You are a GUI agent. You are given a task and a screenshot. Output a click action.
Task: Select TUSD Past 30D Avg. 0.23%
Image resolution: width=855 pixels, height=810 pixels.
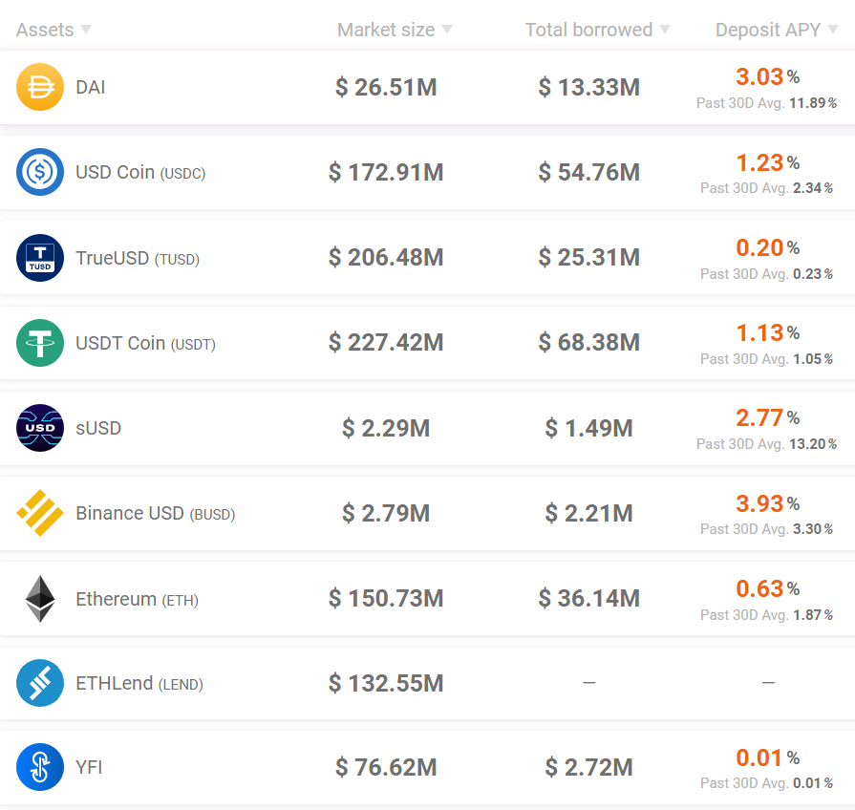[x=767, y=273]
